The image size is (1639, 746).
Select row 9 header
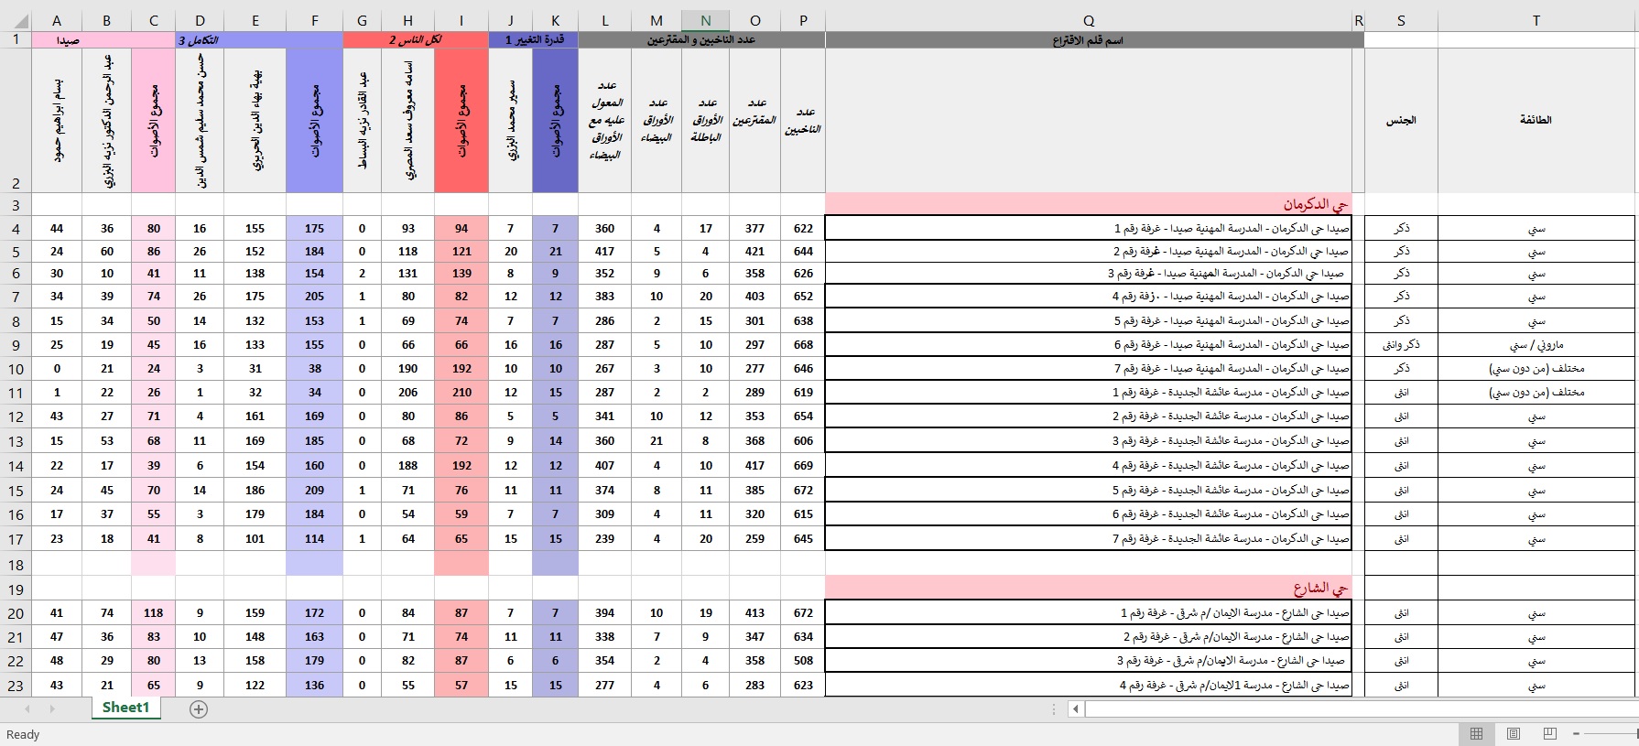pos(16,345)
